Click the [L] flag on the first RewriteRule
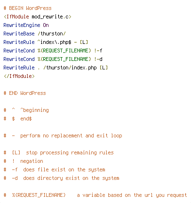Screen dimensions: 191x203 [x=84, y=42]
